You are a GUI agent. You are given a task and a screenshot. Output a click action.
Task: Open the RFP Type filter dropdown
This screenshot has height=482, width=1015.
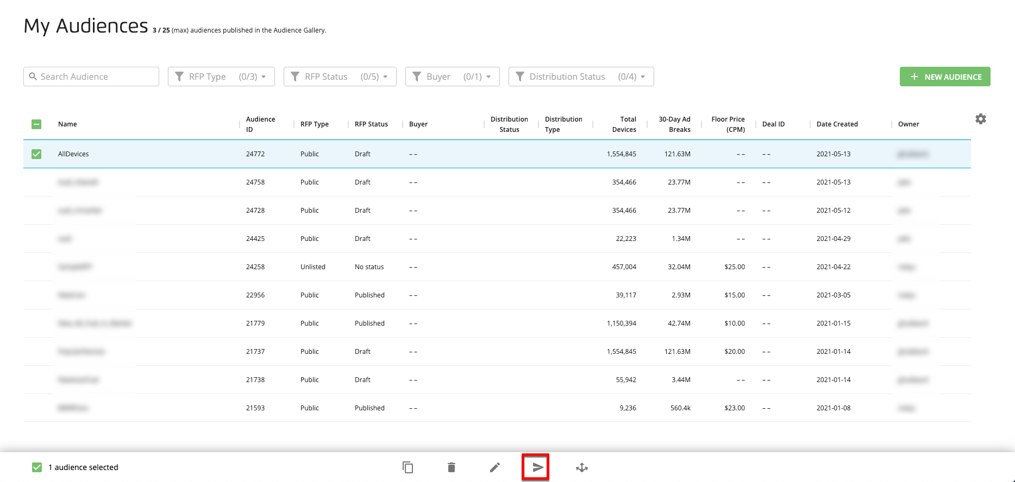click(x=221, y=77)
